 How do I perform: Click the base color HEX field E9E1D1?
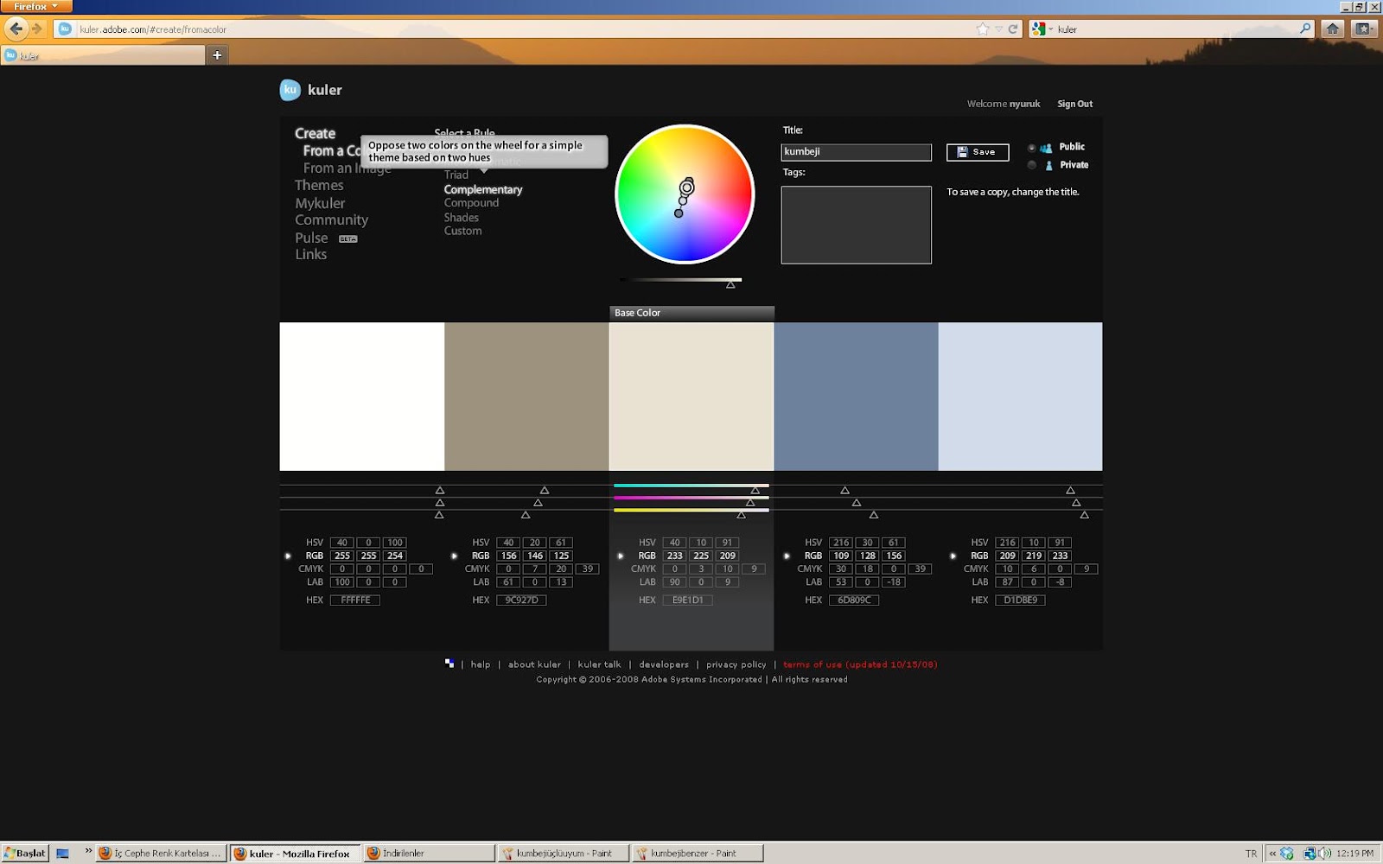click(x=688, y=600)
